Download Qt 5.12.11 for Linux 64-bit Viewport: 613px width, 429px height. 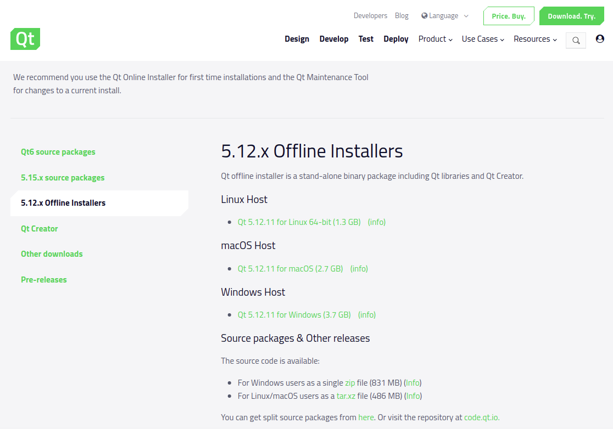[299, 222]
